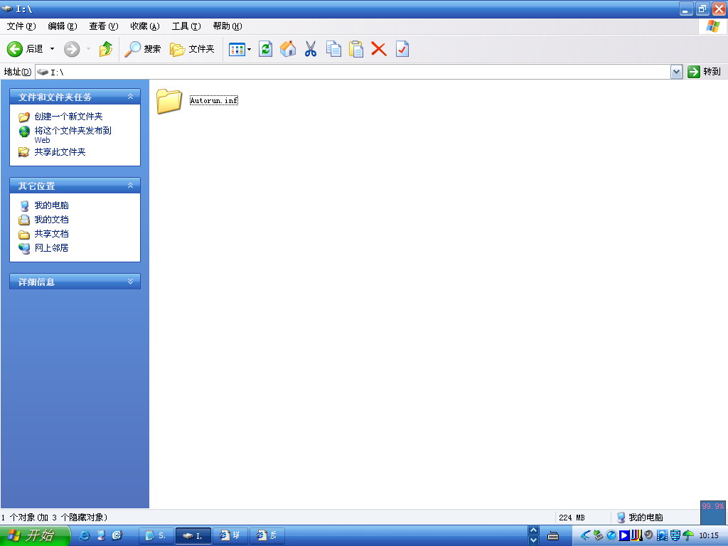
Task: Click the taskbar scroll down arrow
Action: [x=533, y=540]
